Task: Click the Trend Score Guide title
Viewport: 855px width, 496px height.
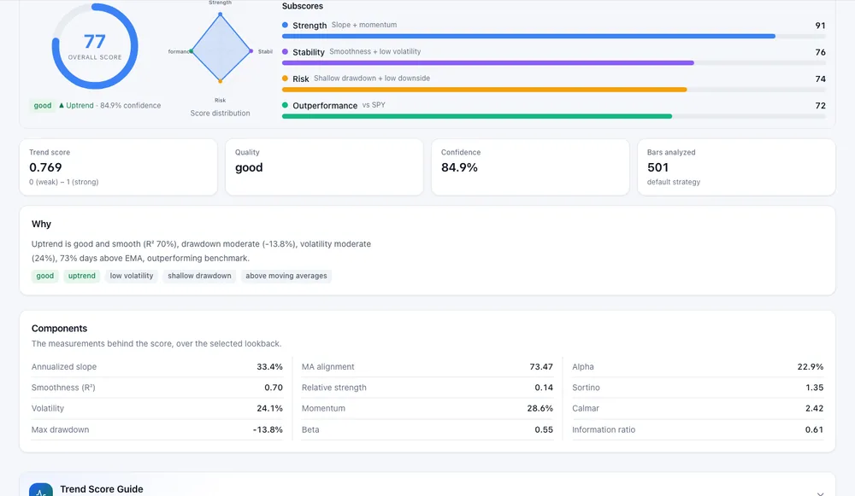Action: pyautogui.click(x=102, y=489)
